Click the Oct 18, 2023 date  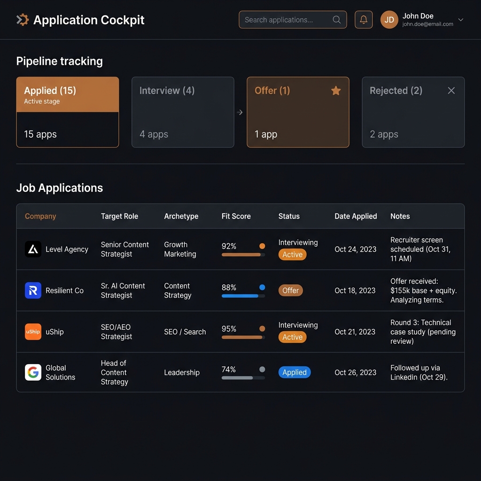click(355, 290)
